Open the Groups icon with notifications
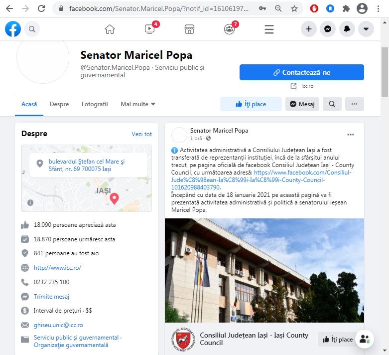This screenshot has height=355, width=389. (x=229, y=29)
